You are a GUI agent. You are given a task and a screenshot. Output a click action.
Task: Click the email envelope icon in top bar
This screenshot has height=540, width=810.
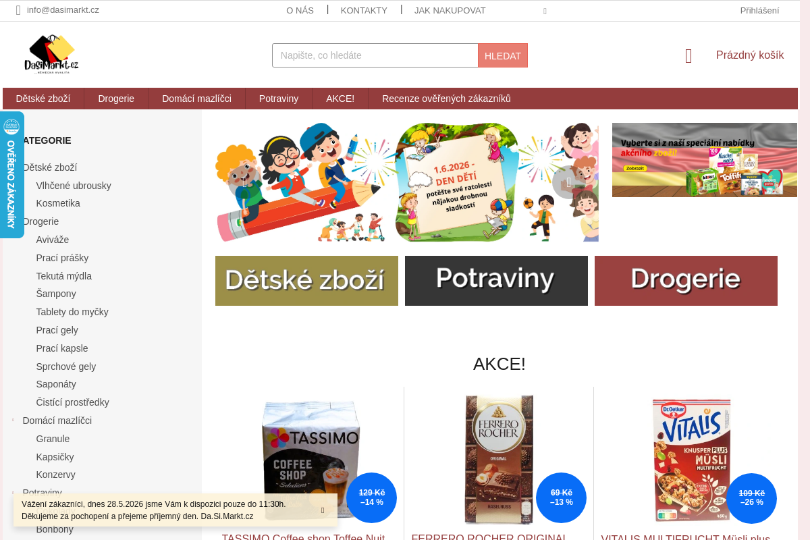click(18, 10)
